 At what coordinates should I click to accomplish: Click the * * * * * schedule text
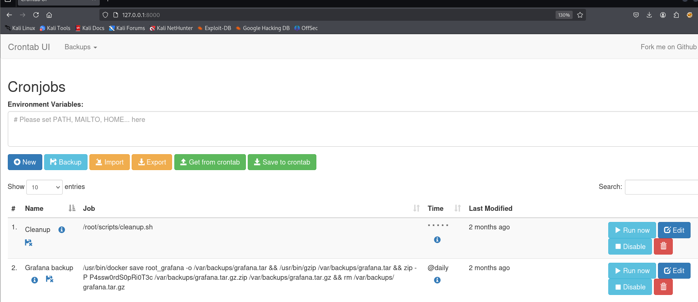coord(438,226)
